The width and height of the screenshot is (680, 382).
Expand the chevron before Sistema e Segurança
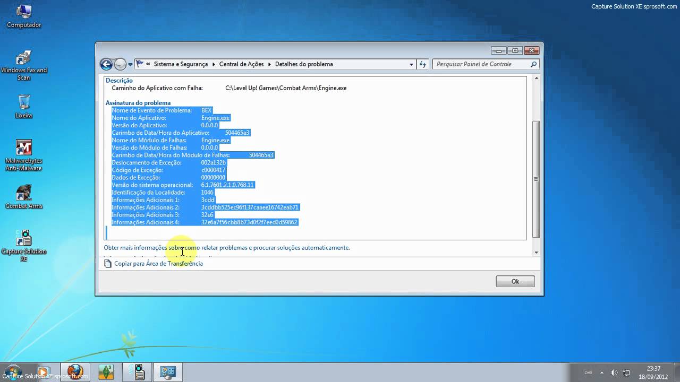point(148,64)
